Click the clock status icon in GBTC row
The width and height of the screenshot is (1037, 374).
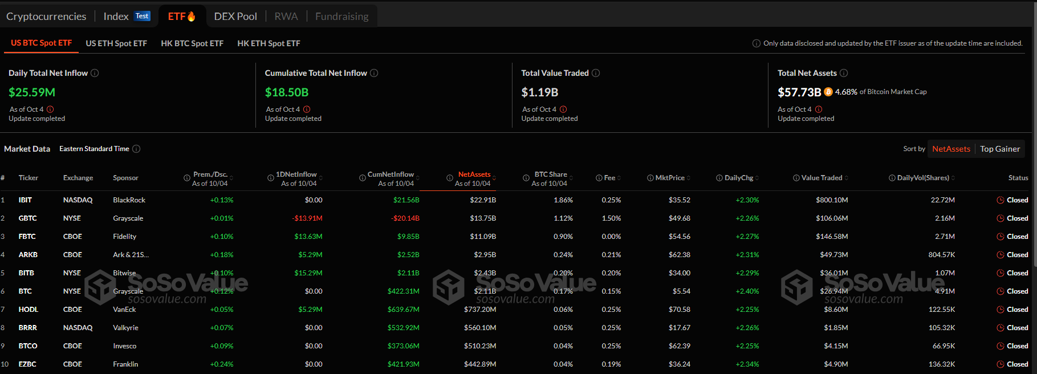point(1001,218)
